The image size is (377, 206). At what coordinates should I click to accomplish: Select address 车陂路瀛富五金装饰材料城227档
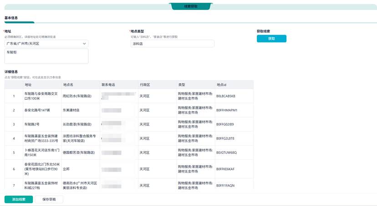(x=41, y=186)
